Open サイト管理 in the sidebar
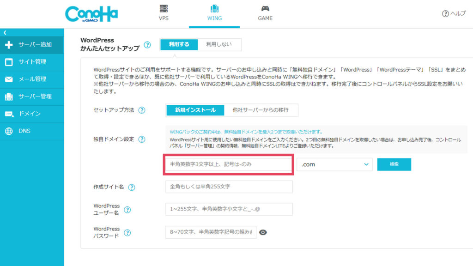Image resolution: width=473 pixels, height=266 pixels. tap(32, 62)
